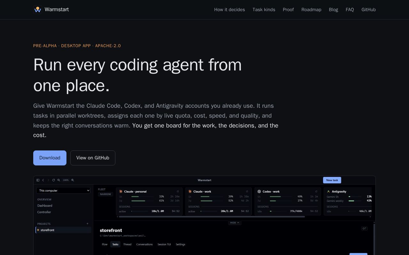This screenshot has width=409, height=255.
Task: Click the Claude · personal starburst icon
Action: click(x=121, y=192)
